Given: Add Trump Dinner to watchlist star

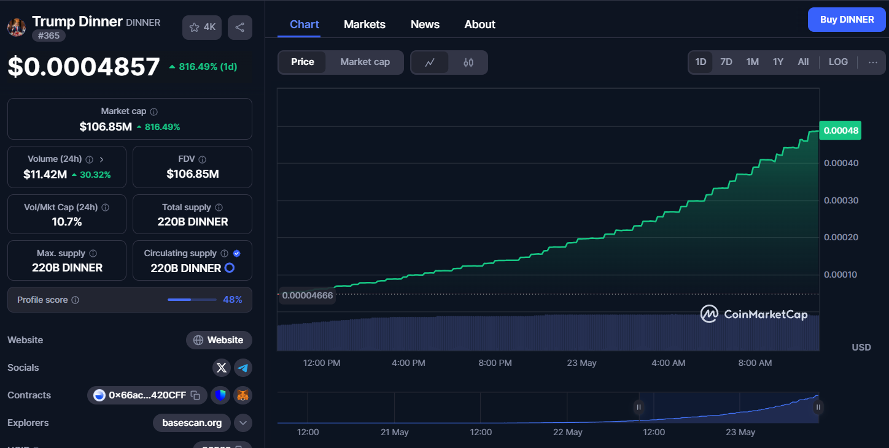Looking at the screenshot, I should 201,28.
